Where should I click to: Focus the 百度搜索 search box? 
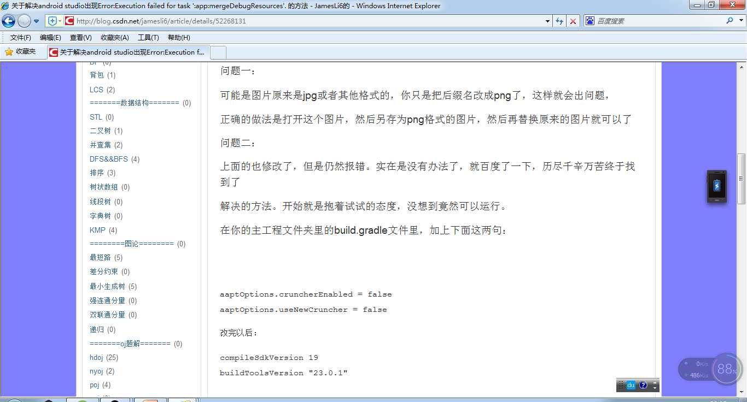659,21
